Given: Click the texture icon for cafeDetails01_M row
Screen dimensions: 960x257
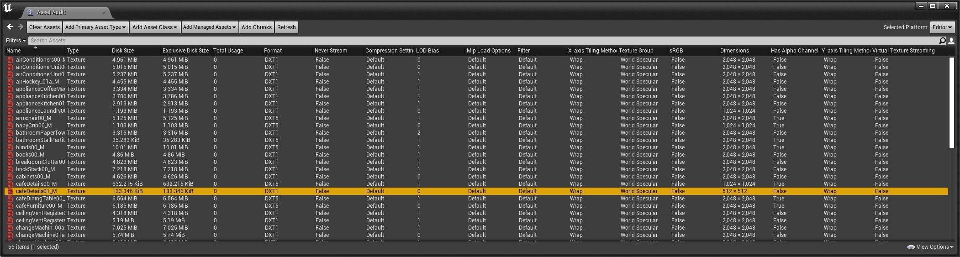Looking at the screenshot, I should (x=11, y=191).
